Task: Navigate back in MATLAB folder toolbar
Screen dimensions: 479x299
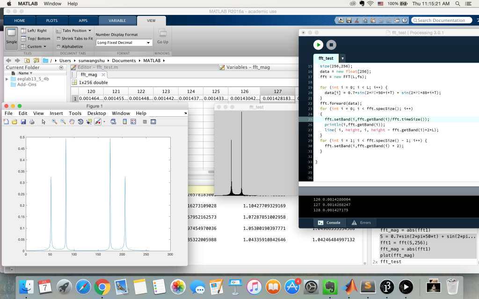Action: [8, 60]
